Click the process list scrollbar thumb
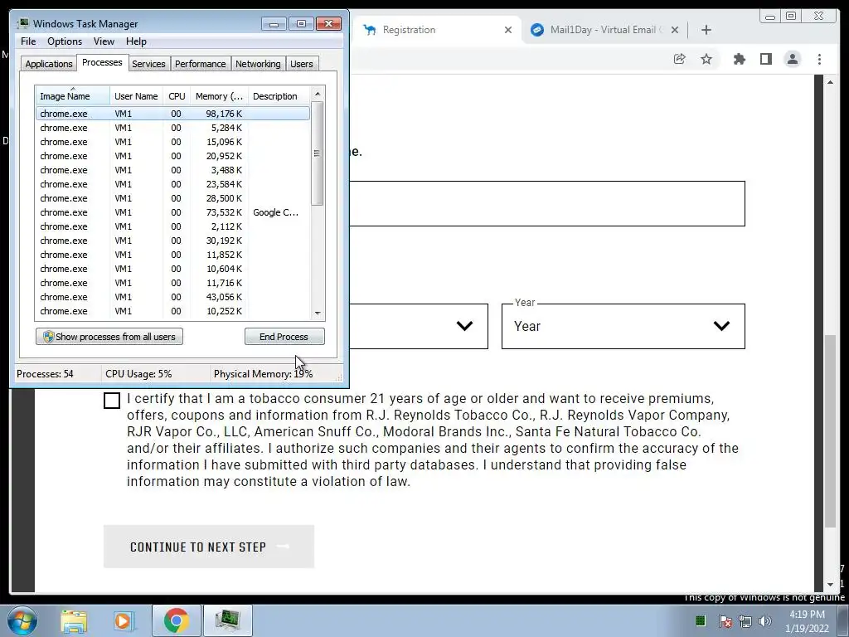This screenshot has width=849, height=637. [x=318, y=153]
